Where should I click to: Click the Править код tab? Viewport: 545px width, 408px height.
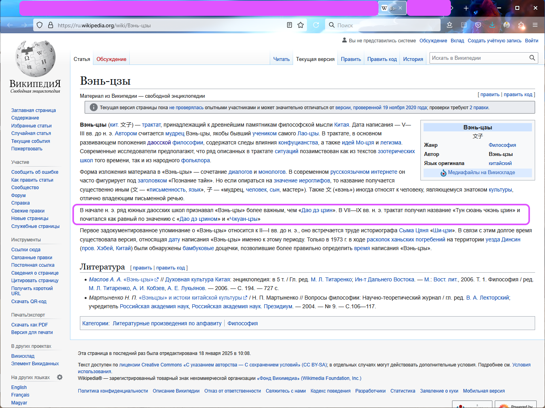[382, 59]
